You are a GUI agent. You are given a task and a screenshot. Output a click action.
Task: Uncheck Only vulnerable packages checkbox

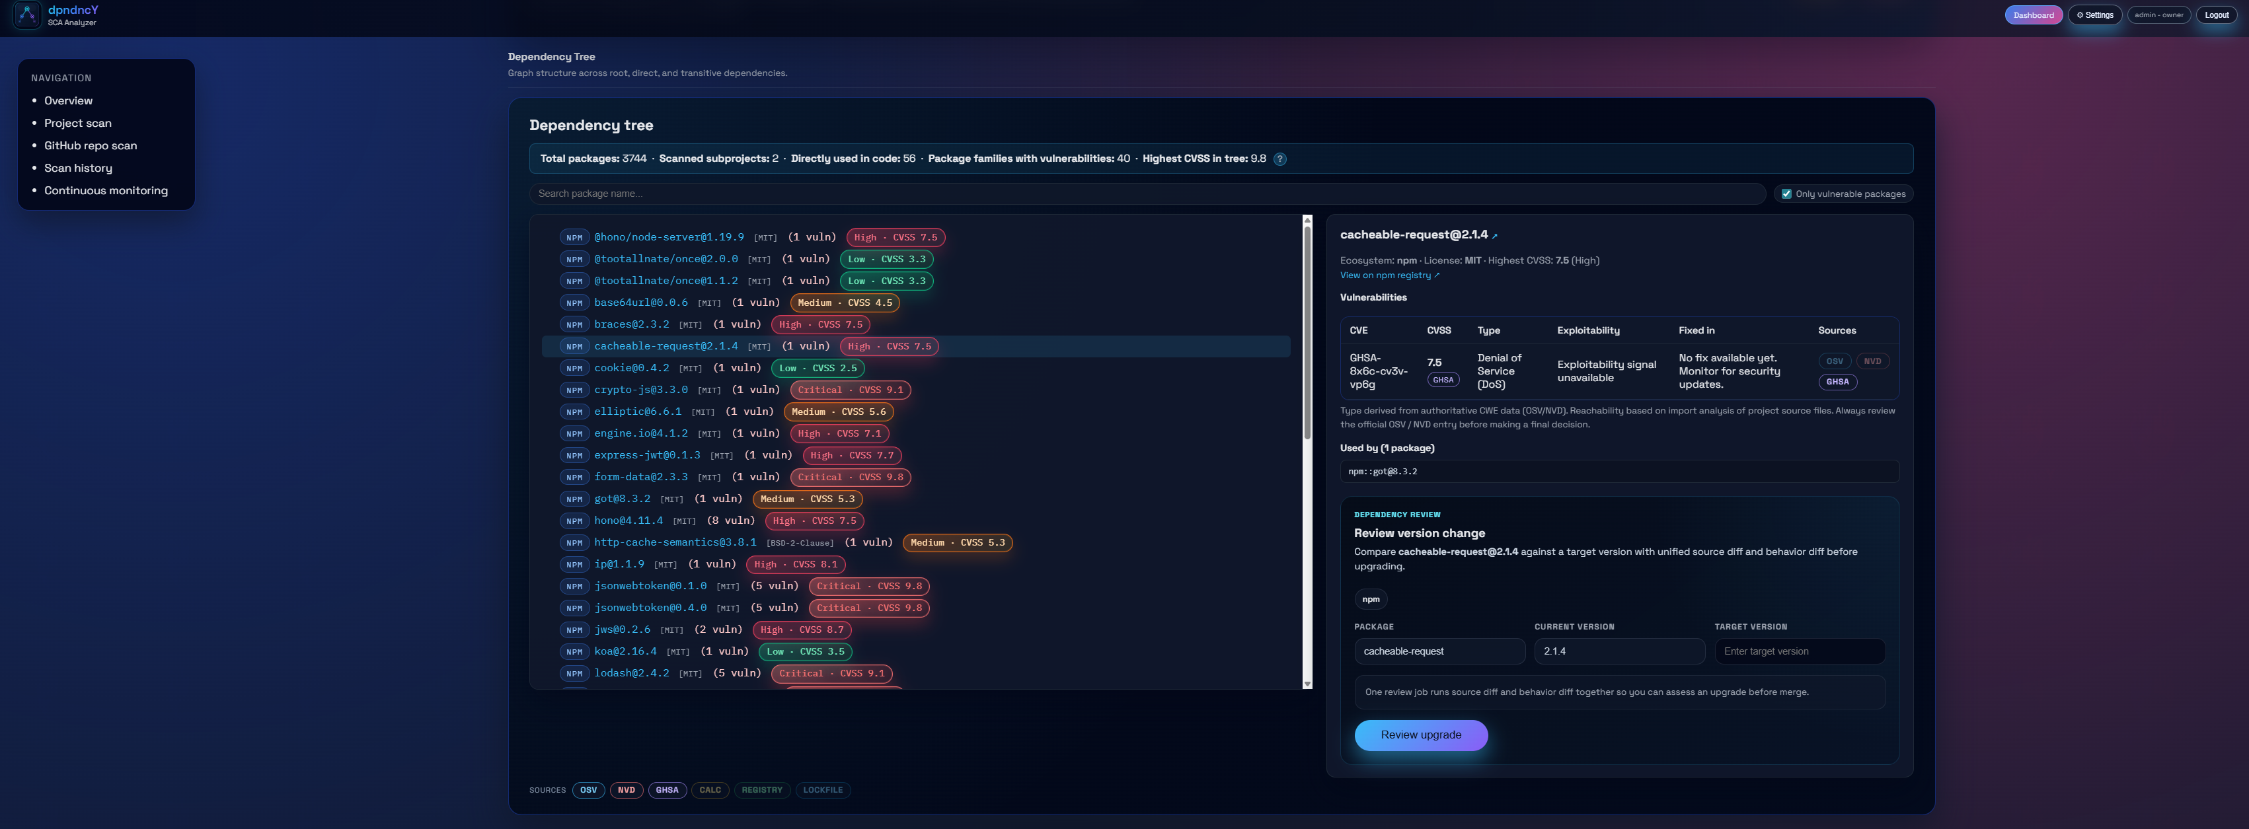click(1786, 194)
